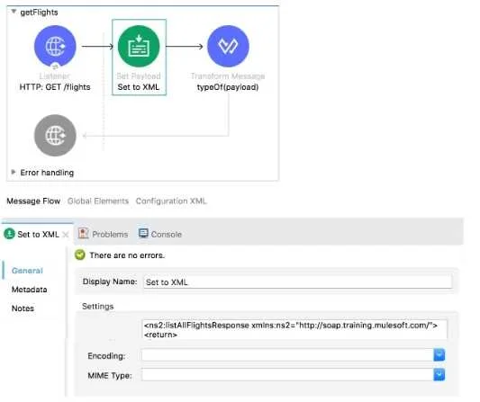This screenshot has width=480, height=402.
Task: Select the HTTP Listener globe icon
Action: pyautogui.click(x=55, y=46)
